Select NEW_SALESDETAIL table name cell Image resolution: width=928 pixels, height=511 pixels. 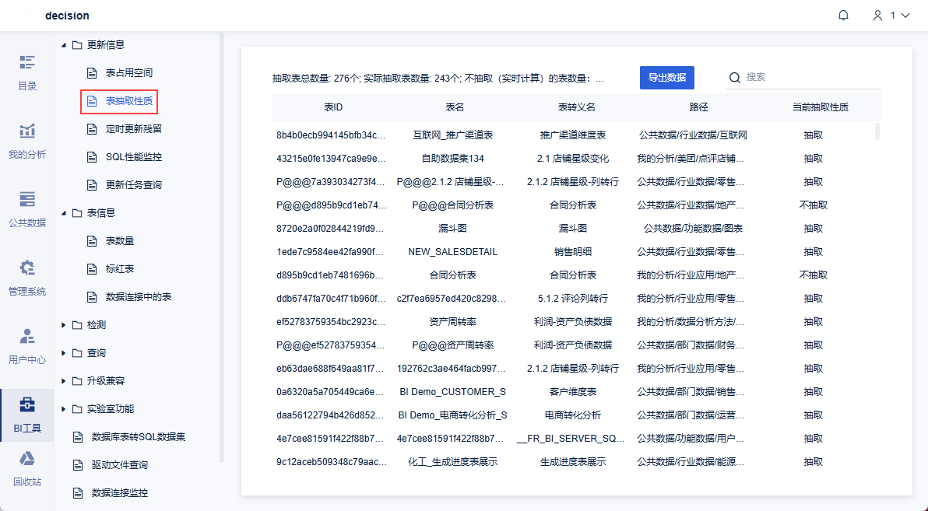point(453,252)
